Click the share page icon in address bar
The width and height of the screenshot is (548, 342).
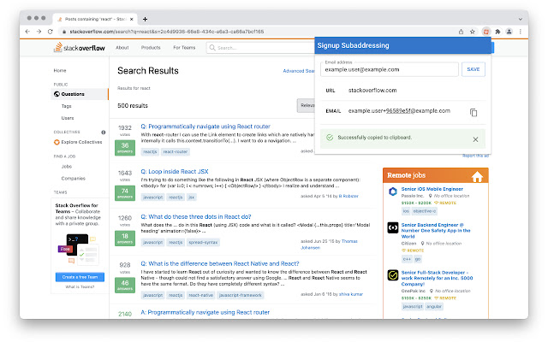(x=461, y=32)
